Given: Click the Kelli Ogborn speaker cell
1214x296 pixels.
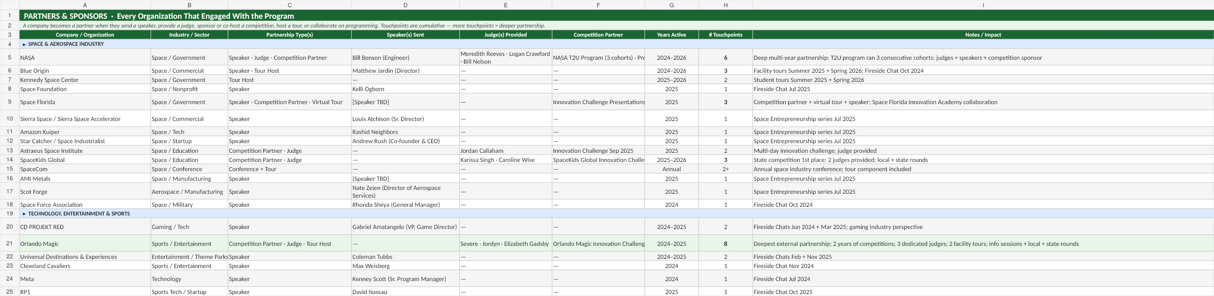Looking at the screenshot, I should pos(405,89).
